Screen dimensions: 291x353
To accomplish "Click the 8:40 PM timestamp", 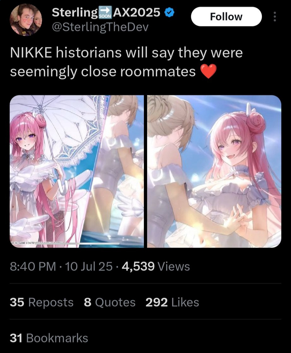I will 33,267.
